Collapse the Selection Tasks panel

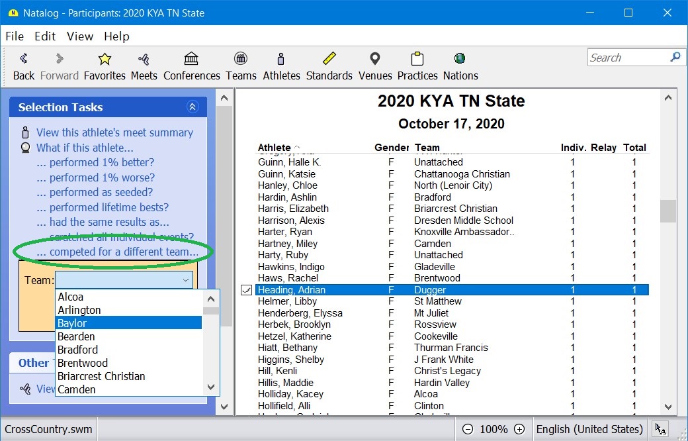tap(193, 107)
